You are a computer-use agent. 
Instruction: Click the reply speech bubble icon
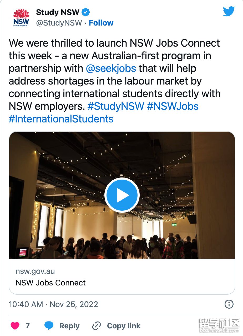[49, 326]
